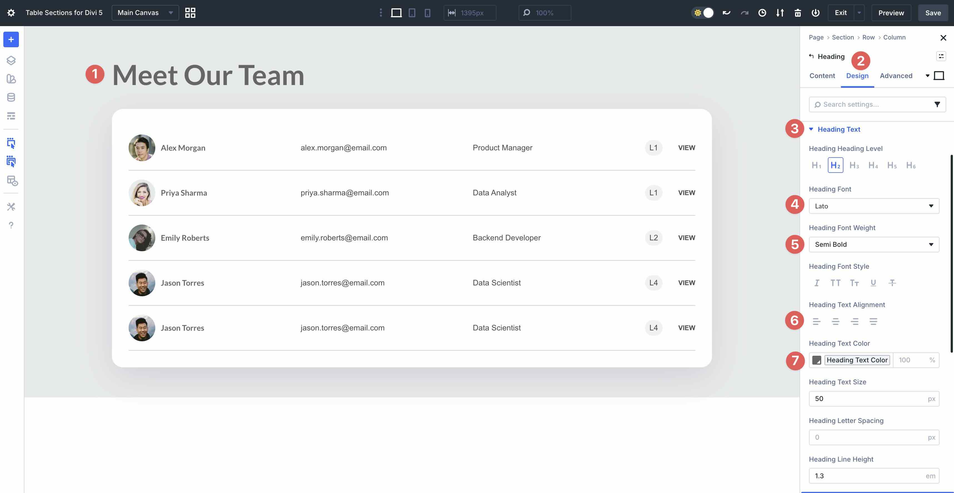Apply Underline style to the heading
The width and height of the screenshot is (954, 493).
tap(873, 283)
